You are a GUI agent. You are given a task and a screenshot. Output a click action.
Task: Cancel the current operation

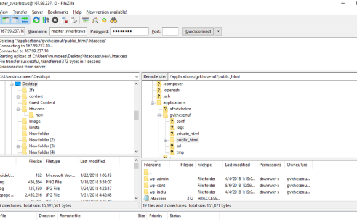click(x=55, y=20)
